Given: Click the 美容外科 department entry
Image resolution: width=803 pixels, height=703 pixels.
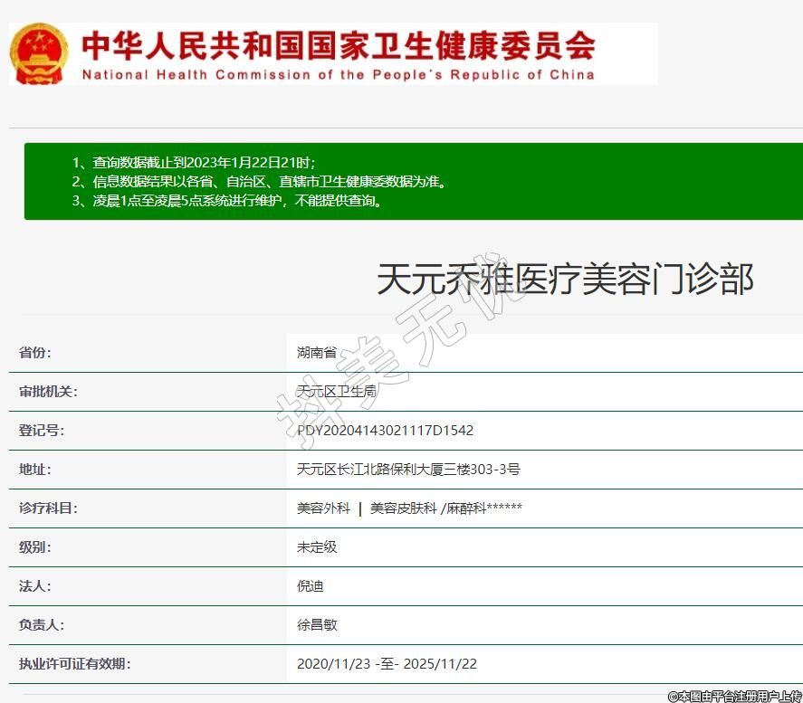Looking at the screenshot, I should [323, 508].
